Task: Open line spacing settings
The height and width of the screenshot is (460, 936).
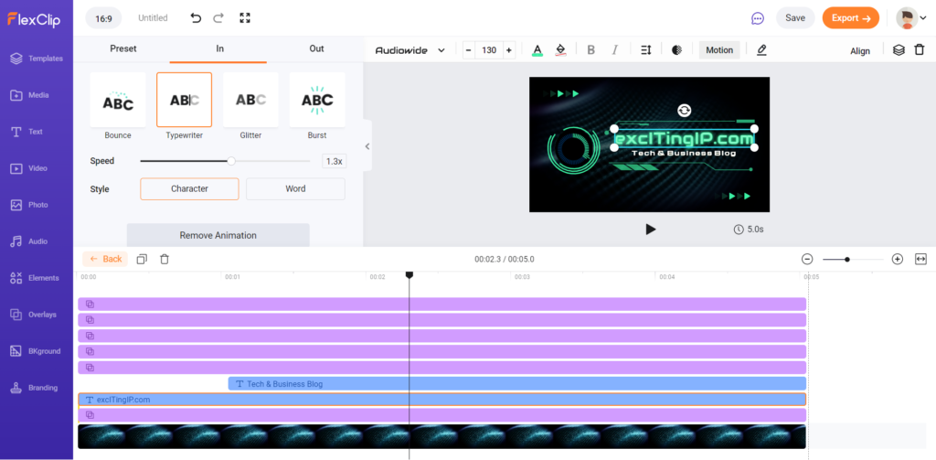Action: pos(646,50)
